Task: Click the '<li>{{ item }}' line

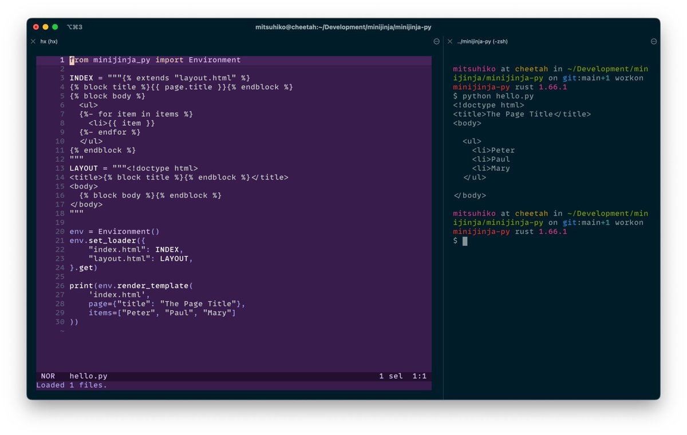Action: point(122,123)
